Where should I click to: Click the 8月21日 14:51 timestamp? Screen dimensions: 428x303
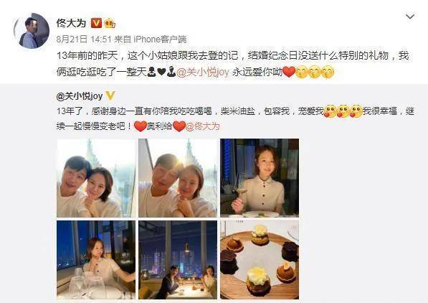(x=84, y=39)
